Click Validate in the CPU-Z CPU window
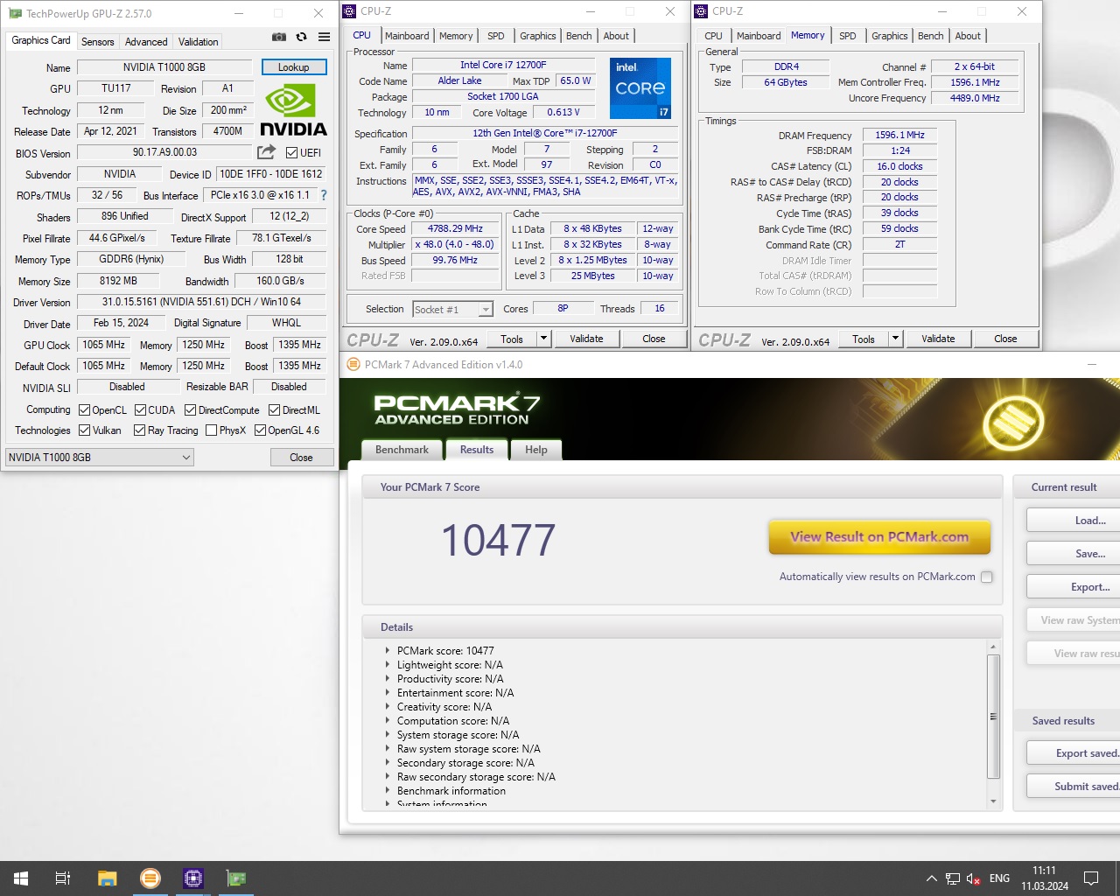 coord(586,339)
